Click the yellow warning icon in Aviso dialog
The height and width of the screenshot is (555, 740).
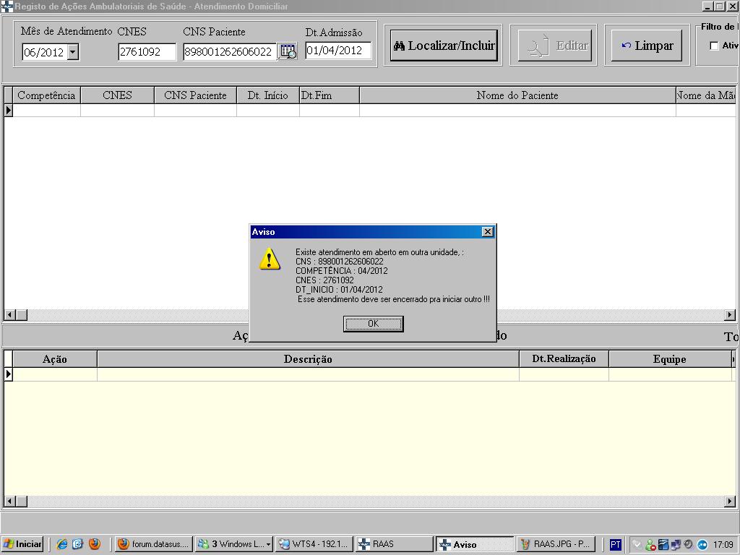coord(270,259)
